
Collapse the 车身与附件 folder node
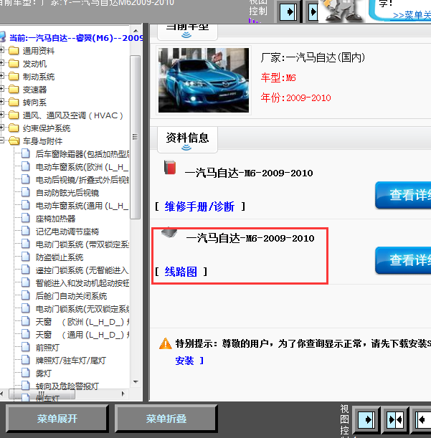coord(1,141)
